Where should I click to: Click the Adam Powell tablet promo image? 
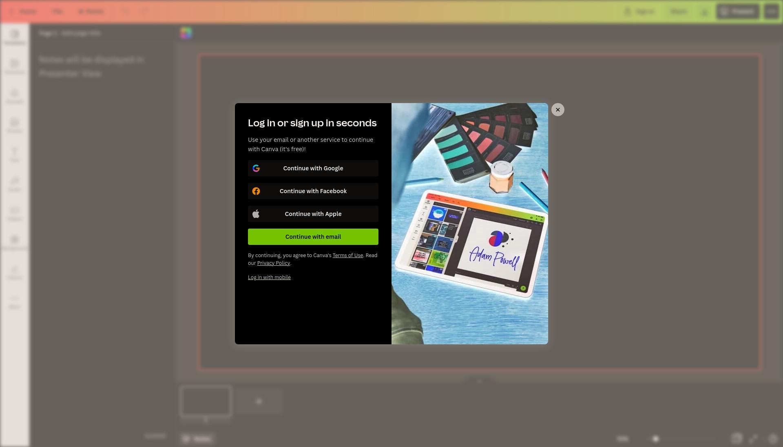pyautogui.click(x=470, y=224)
